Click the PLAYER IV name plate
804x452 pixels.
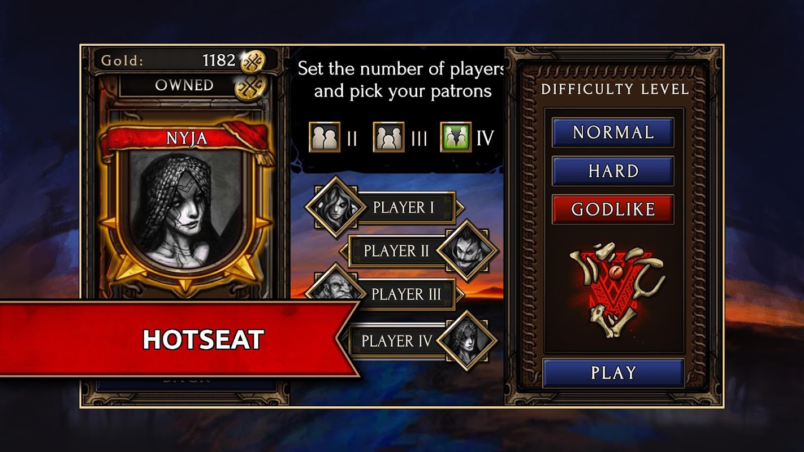[396, 341]
